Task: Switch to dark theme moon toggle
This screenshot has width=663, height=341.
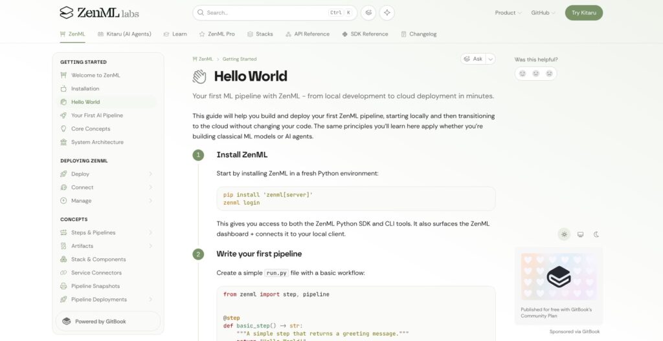Action: 596,234
